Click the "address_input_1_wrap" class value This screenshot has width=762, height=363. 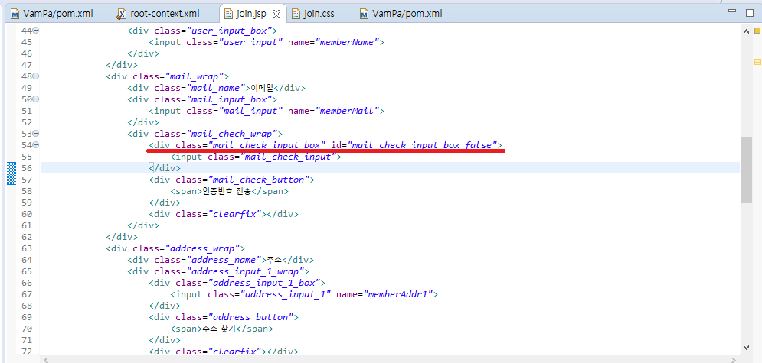(245, 271)
